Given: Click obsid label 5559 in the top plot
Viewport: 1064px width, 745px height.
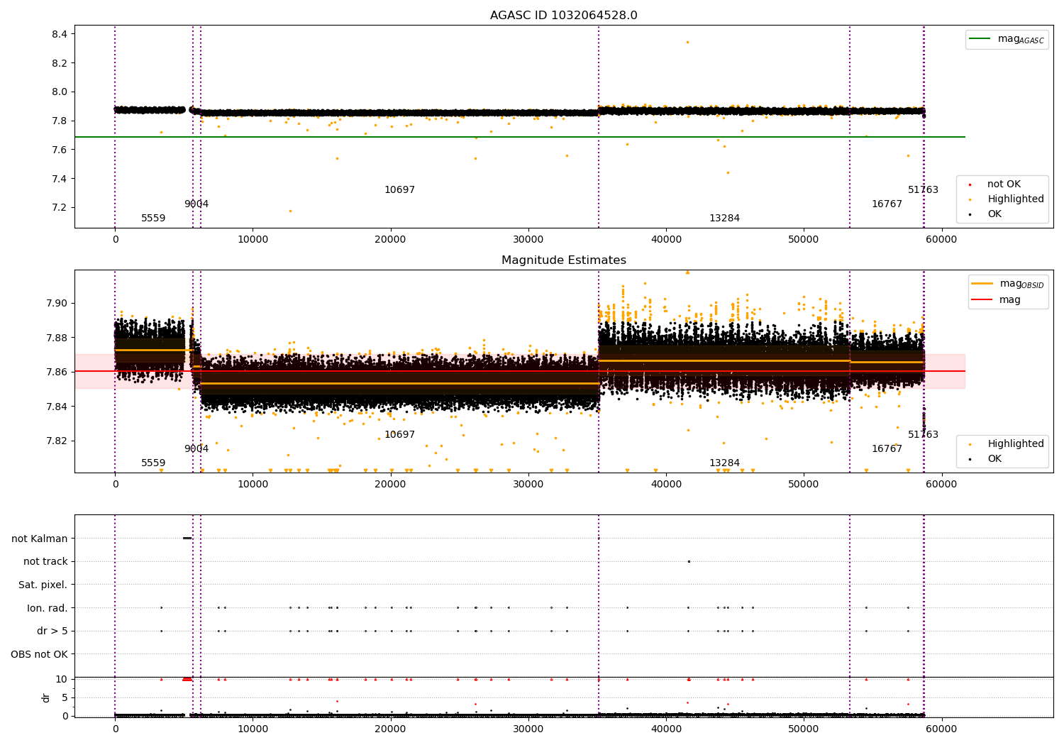Looking at the screenshot, I should 153,219.
